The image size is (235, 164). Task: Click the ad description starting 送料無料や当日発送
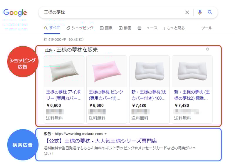[120, 151]
